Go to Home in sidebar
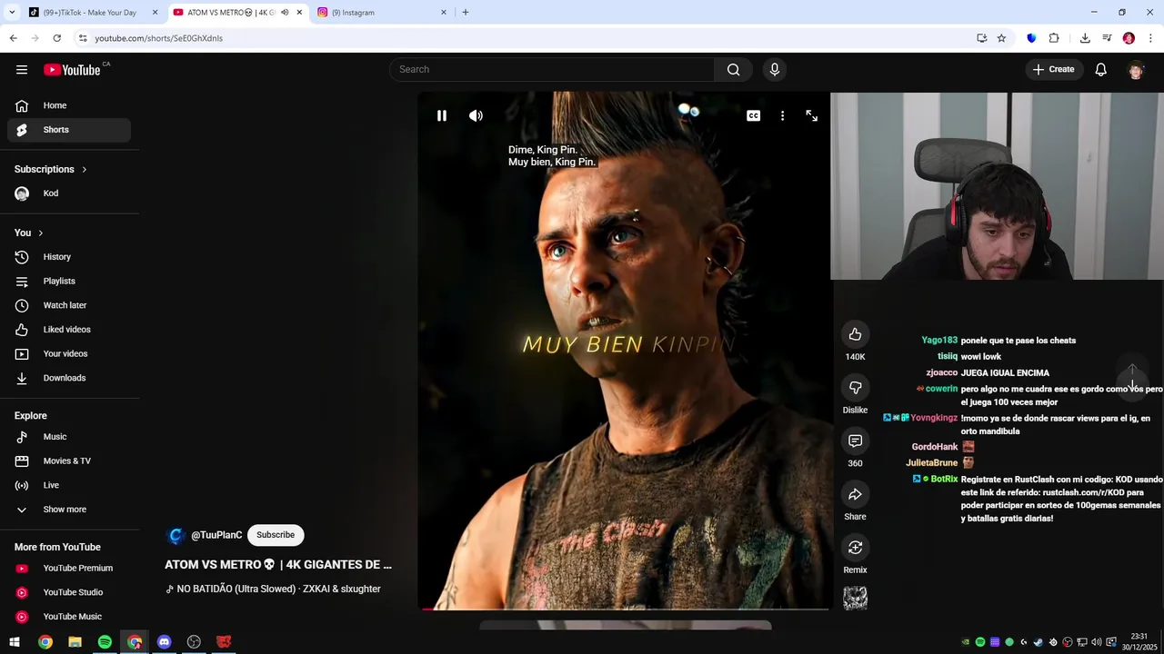The height and width of the screenshot is (654, 1164). pyautogui.click(x=69, y=105)
